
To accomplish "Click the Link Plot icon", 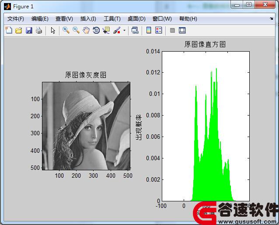I will [x=135, y=30].
